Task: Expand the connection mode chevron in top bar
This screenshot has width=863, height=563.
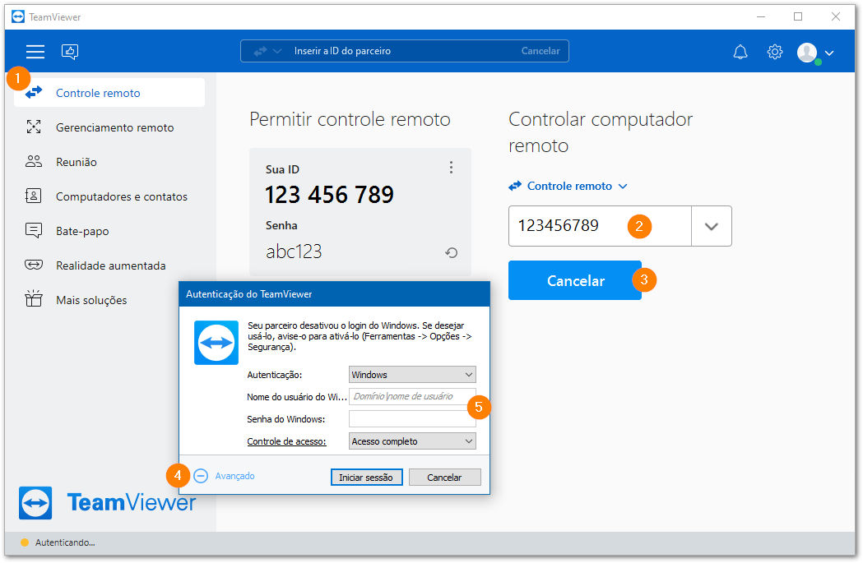Action: (277, 51)
